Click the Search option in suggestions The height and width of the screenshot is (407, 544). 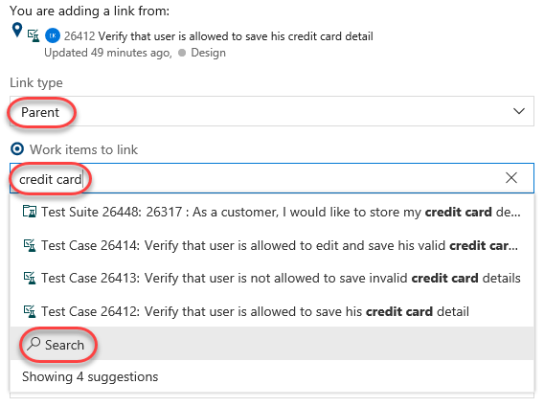coord(272,344)
